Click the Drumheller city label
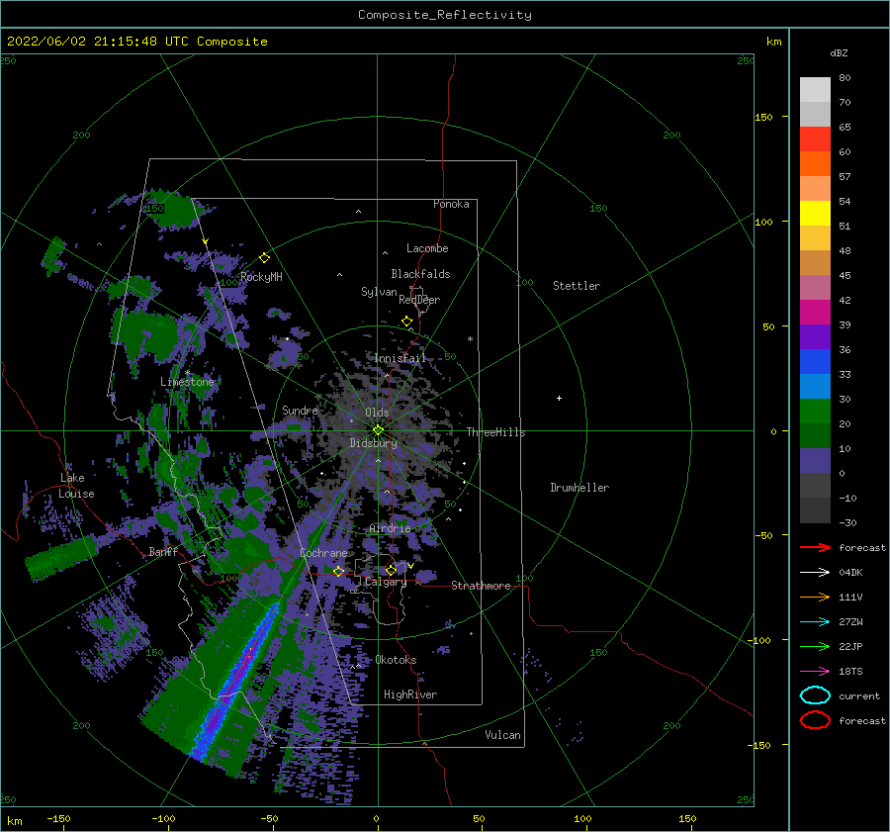This screenshot has height=832, width=890. [579, 488]
